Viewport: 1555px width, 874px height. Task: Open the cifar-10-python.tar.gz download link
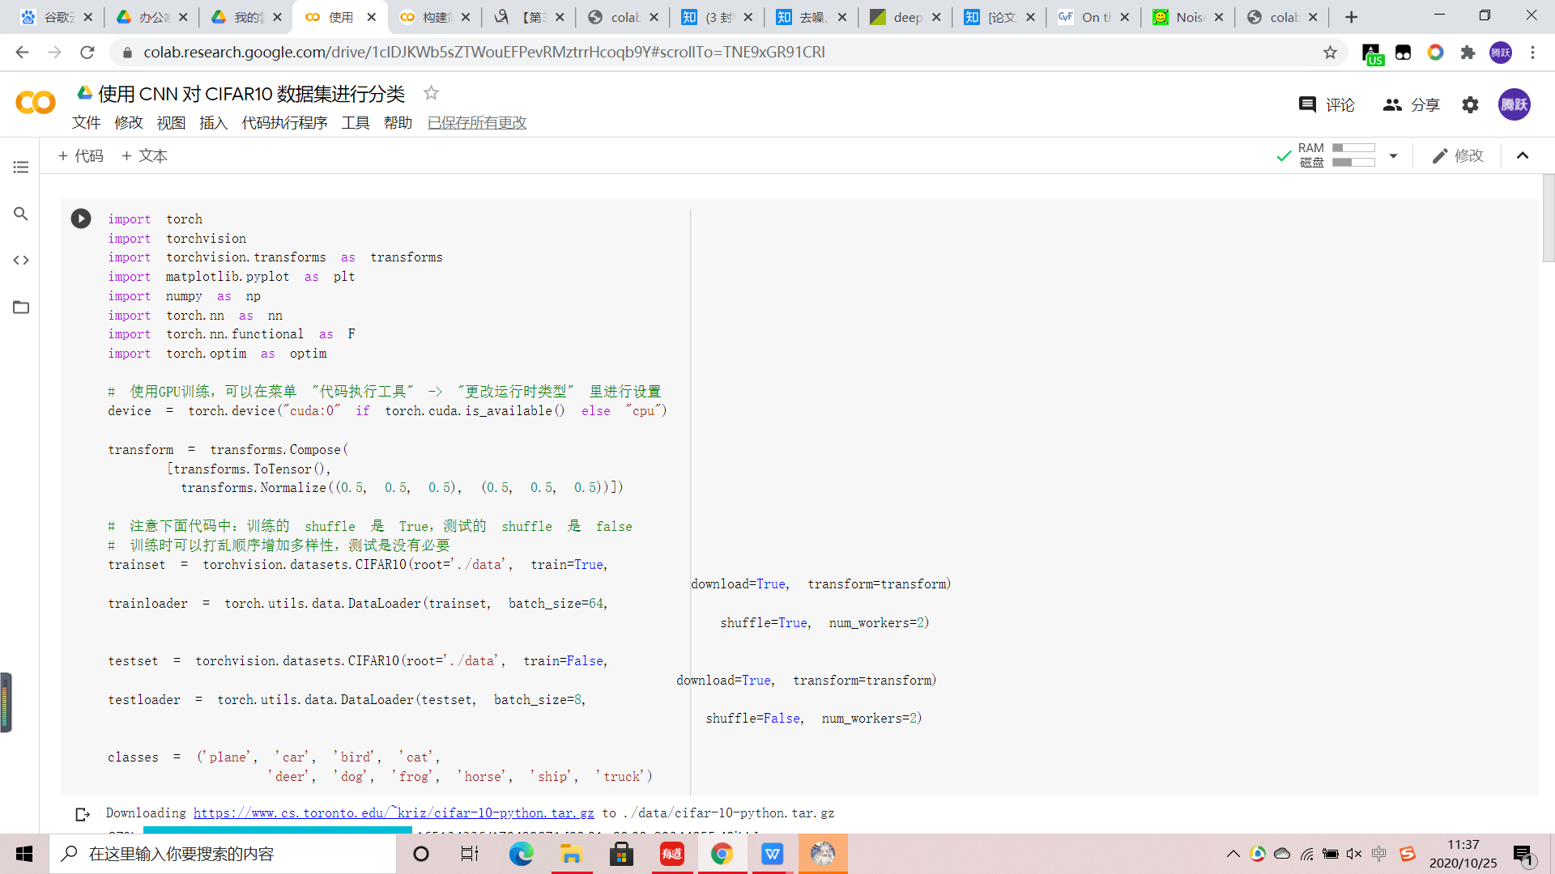[394, 813]
